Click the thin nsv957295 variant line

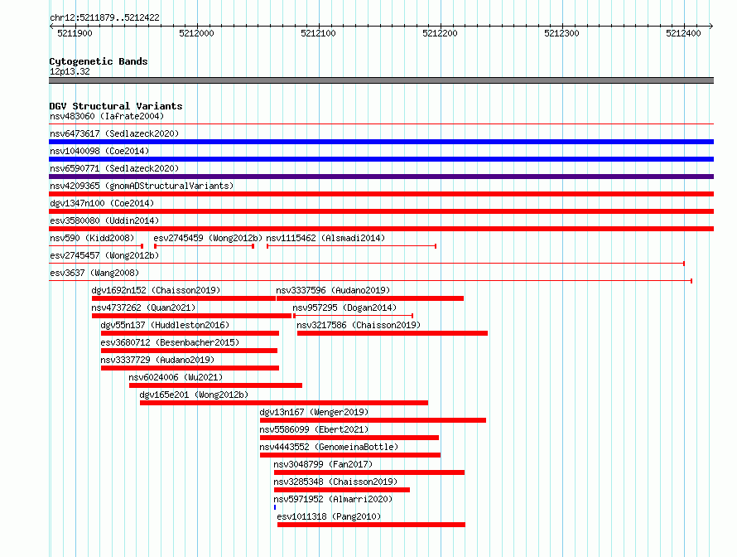tap(353, 316)
